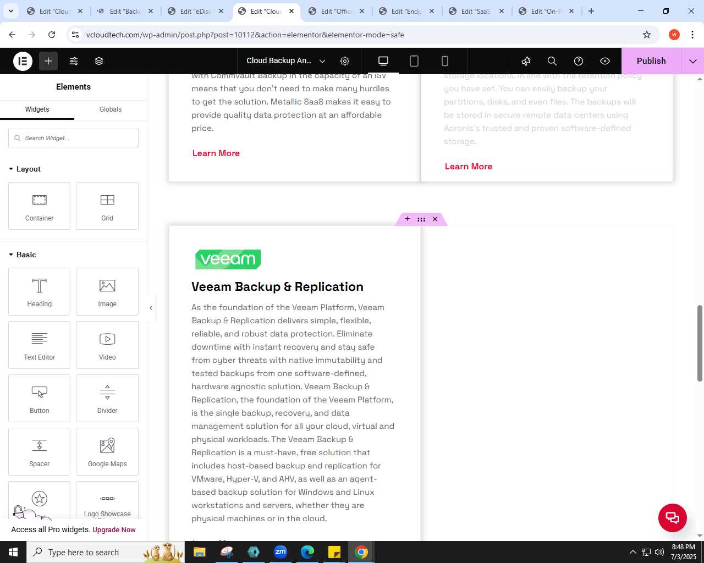Open the Cloud Backup document dropdown
Viewport: 704px width, 563px height.
pos(285,61)
